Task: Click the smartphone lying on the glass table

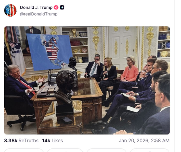Action: 67,120
